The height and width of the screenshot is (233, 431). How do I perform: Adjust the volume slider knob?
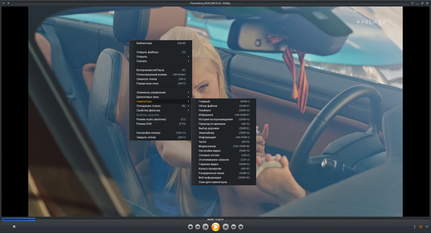(x=14, y=227)
